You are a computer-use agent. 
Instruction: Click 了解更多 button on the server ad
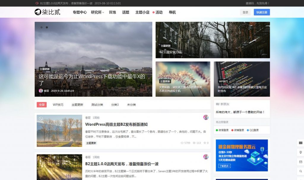[224, 166]
